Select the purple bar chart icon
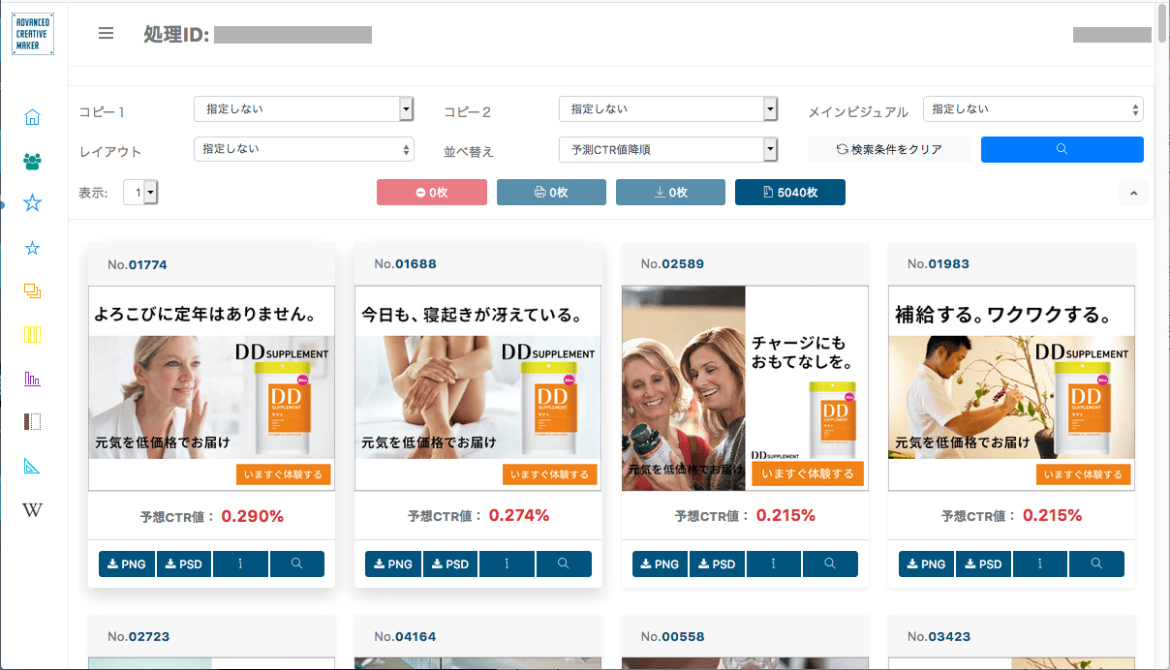 click(x=32, y=378)
